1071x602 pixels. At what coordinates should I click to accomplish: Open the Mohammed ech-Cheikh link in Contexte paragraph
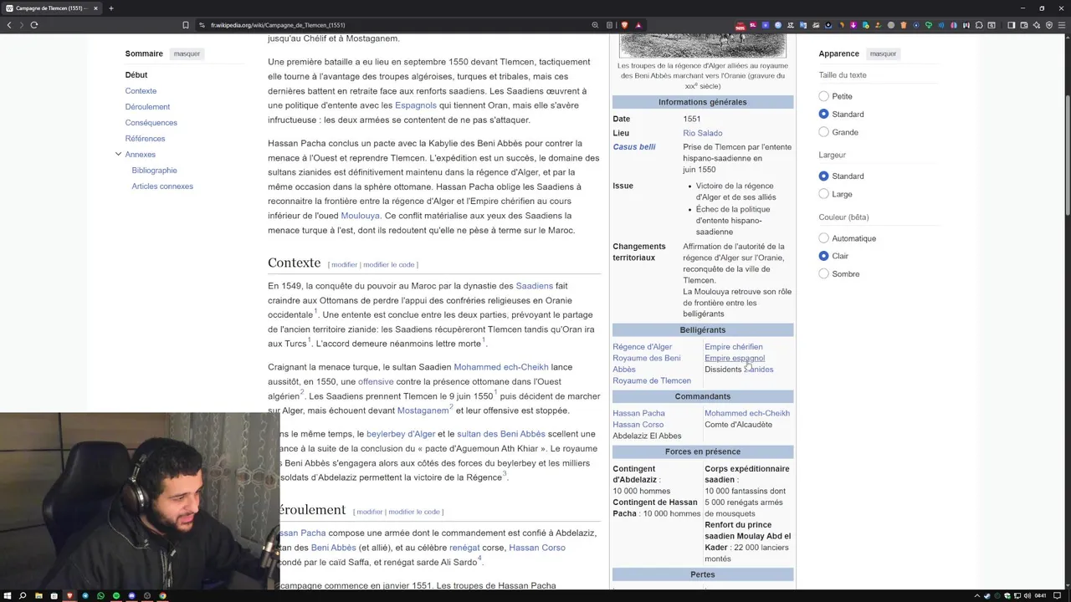point(501,367)
